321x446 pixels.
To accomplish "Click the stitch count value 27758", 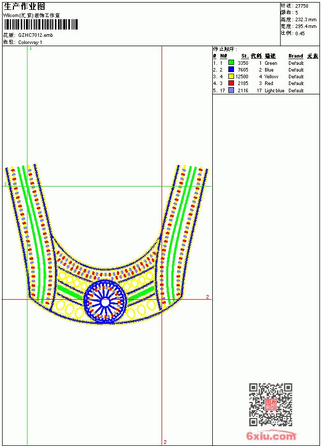I will point(302,6).
